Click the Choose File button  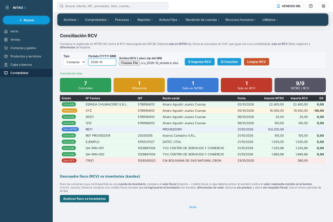[129, 63]
